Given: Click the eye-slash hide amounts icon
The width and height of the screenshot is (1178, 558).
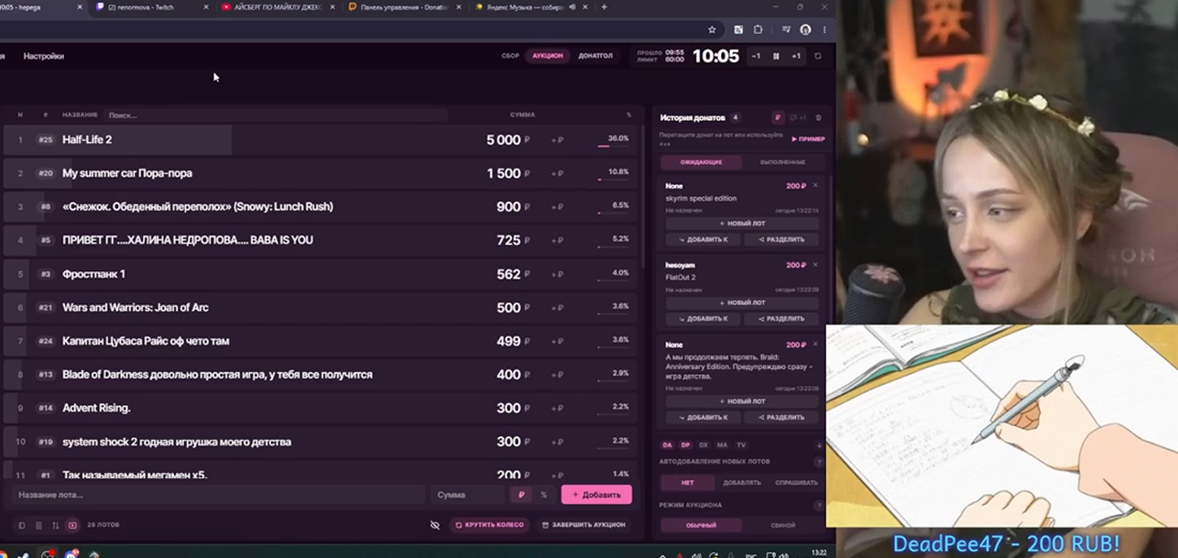Looking at the screenshot, I should (435, 525).
